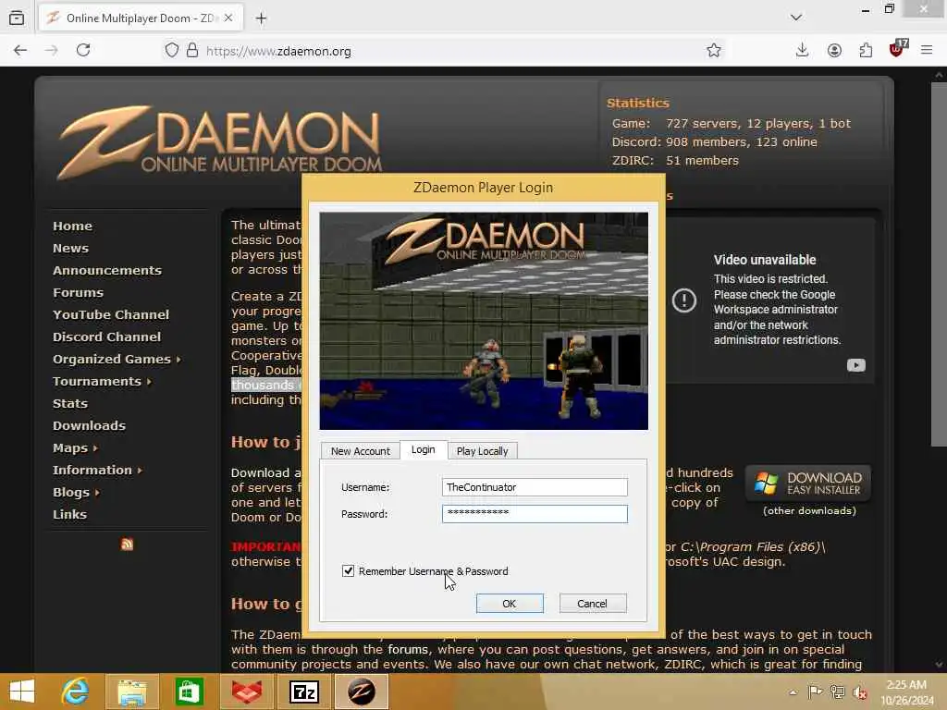This screenshot has width=947, height=710.
Task: Expand the Blogs submenu
Action: (76, 492)
